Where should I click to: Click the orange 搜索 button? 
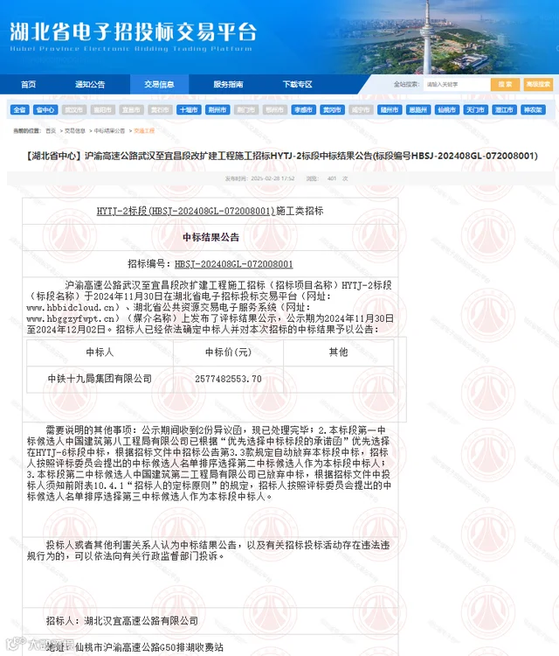(505, 85)
